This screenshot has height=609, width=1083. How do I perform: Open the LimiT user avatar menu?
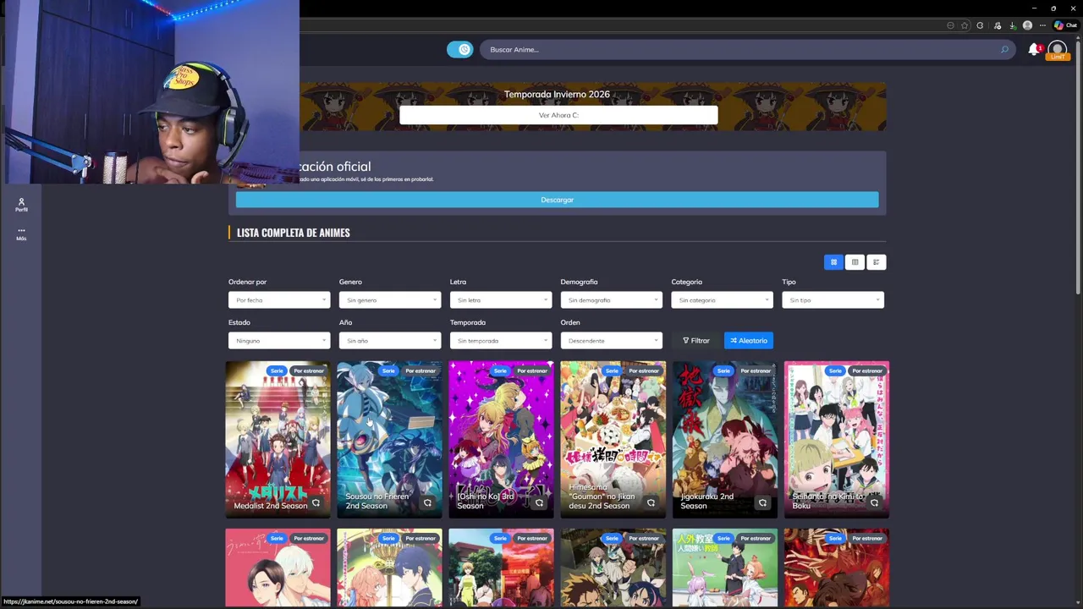[1057, 50]
